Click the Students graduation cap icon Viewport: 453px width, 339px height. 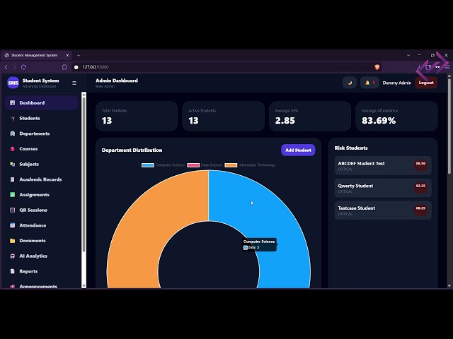(x=13, y=118)
